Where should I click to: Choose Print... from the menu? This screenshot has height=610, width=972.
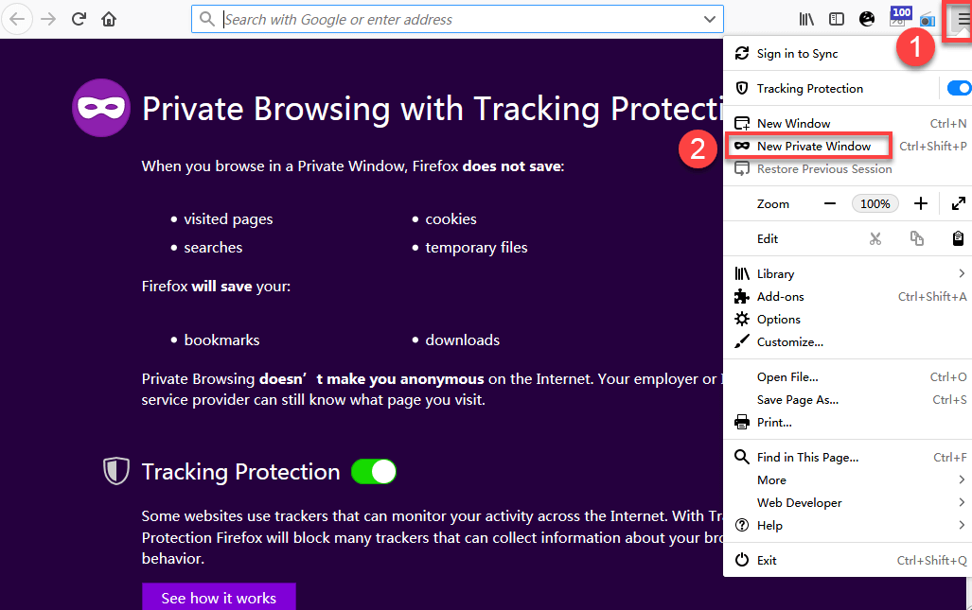[847, 423]
